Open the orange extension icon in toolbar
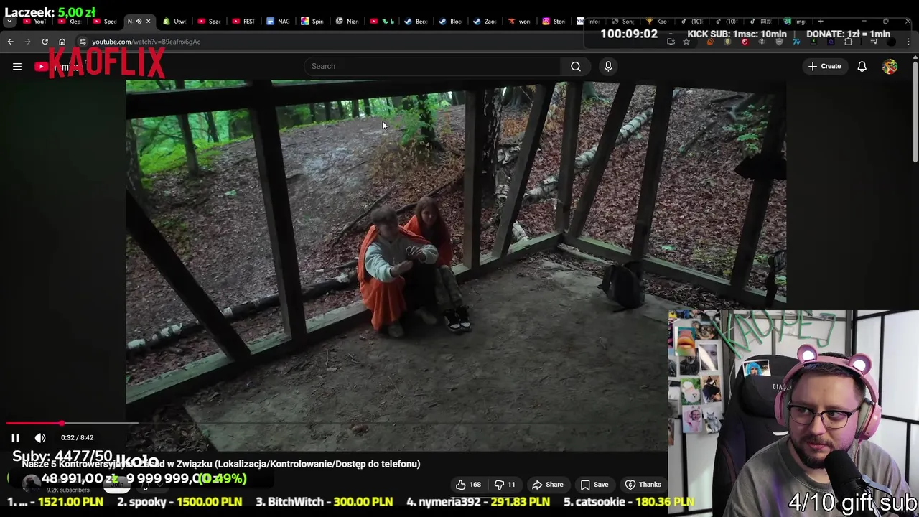 click(711, 42)
